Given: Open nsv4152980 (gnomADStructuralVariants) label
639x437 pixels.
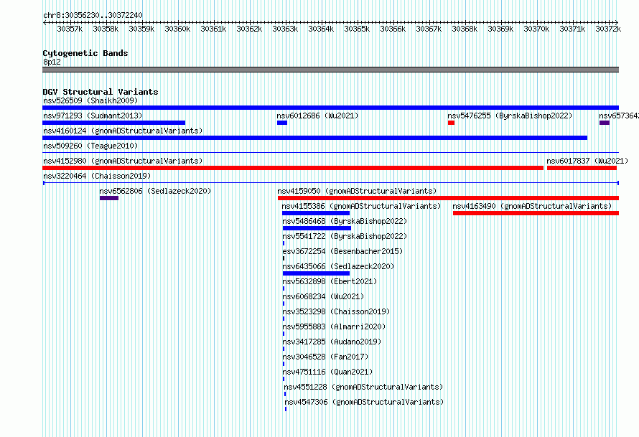Looking at the screenshot, I should click(123, 161).
